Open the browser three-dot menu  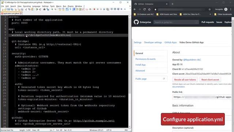[x=231, y=9]
